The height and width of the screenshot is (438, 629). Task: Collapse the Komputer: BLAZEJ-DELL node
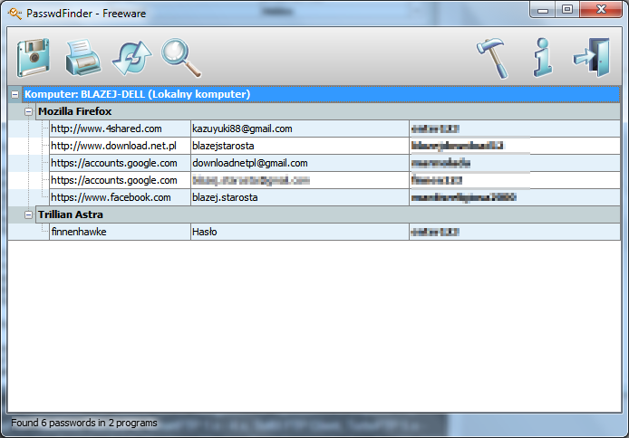(15, 94)
